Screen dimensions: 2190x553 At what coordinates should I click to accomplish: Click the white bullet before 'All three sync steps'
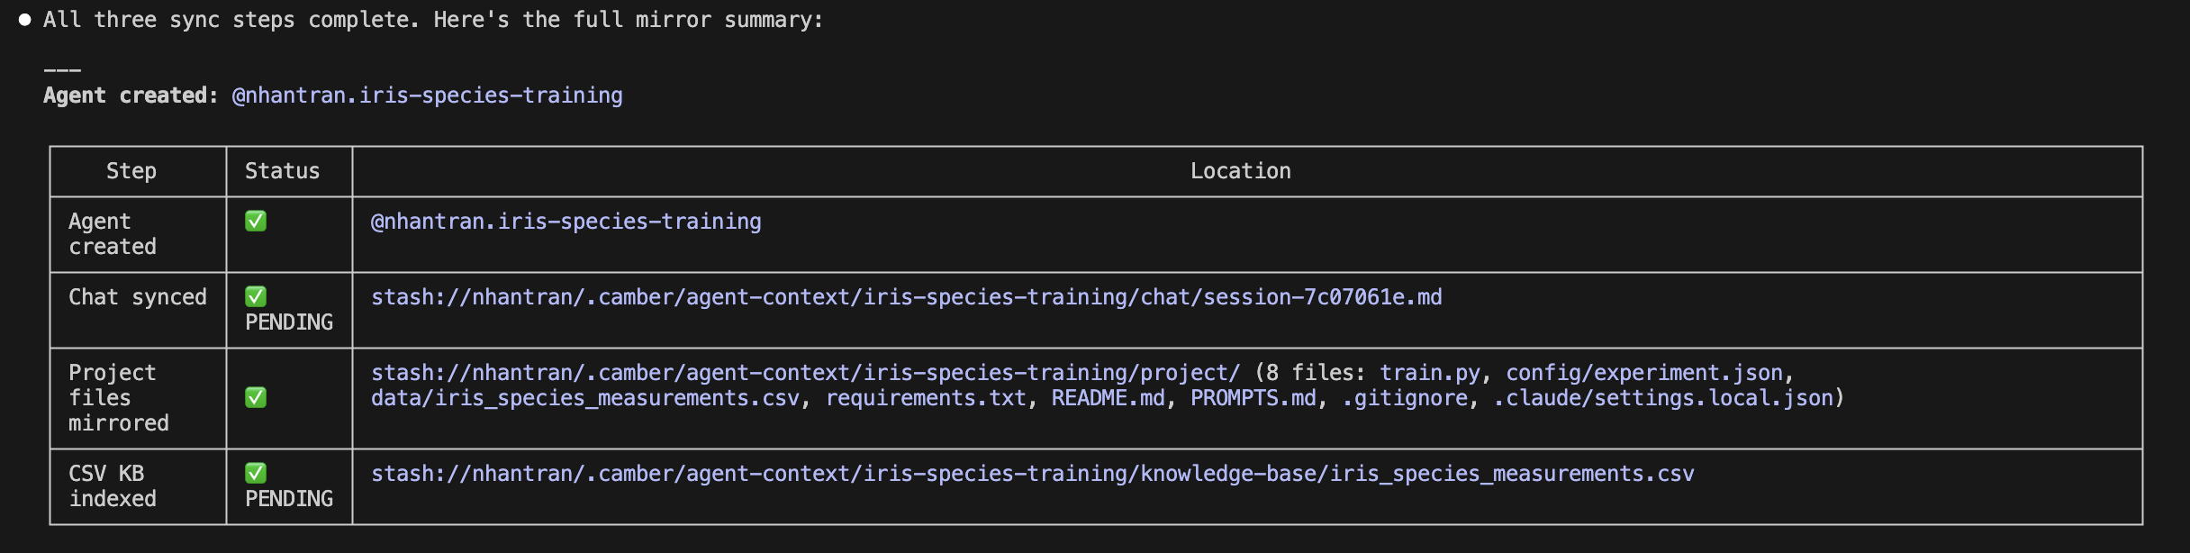[x=25, y=20]
